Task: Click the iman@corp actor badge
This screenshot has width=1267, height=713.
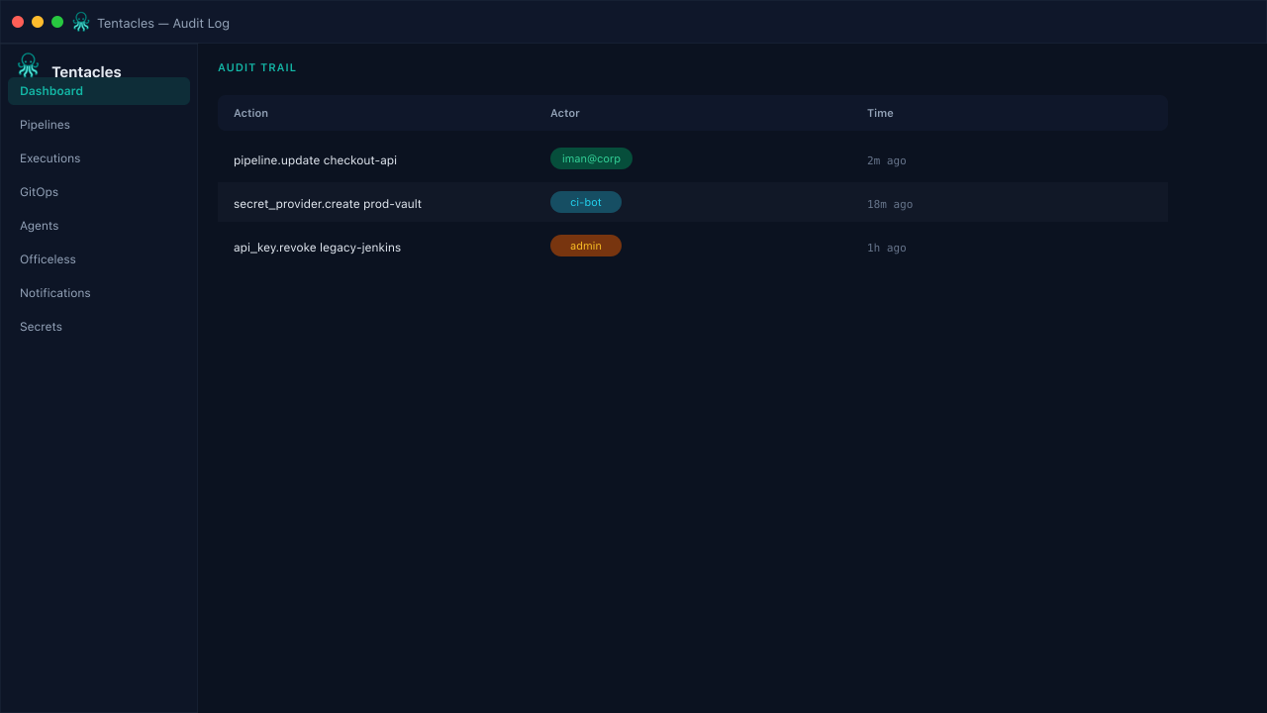Action: pyautogui.click(x=591, y=158)
